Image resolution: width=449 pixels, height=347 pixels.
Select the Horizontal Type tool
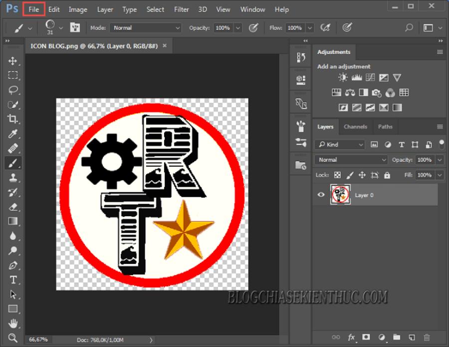[x=13, y=280]
